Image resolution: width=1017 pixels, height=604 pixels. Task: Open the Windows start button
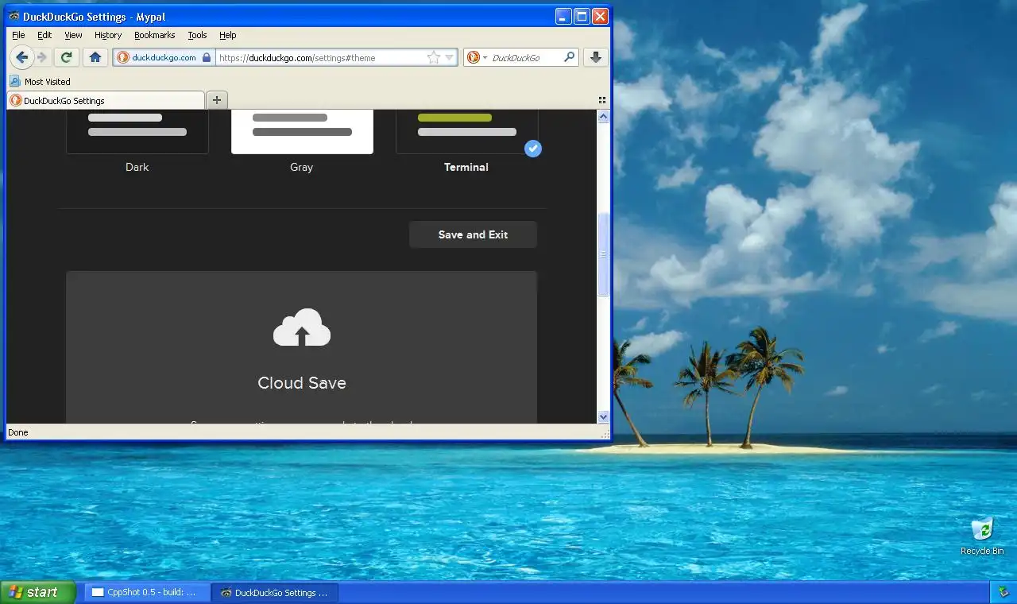37,592
